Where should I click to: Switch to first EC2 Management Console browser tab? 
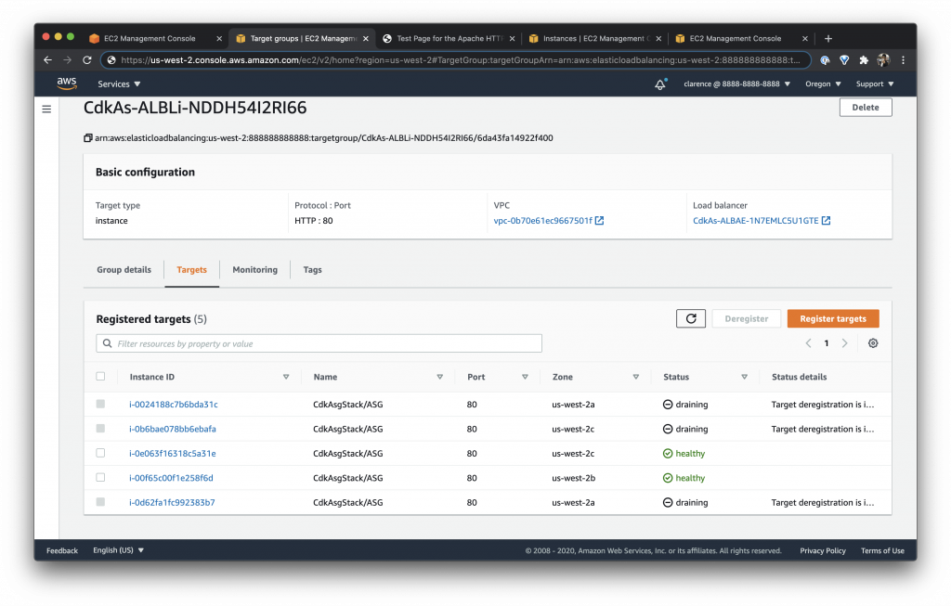pyautogui.click(x=149, y=38)
